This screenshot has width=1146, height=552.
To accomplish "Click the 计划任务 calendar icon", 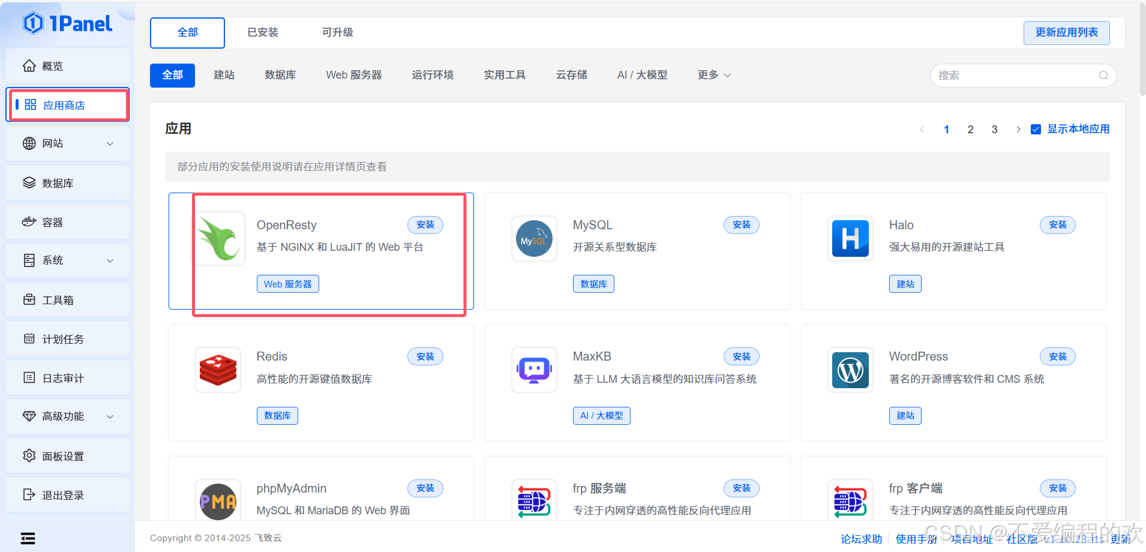I will point(29,338).
